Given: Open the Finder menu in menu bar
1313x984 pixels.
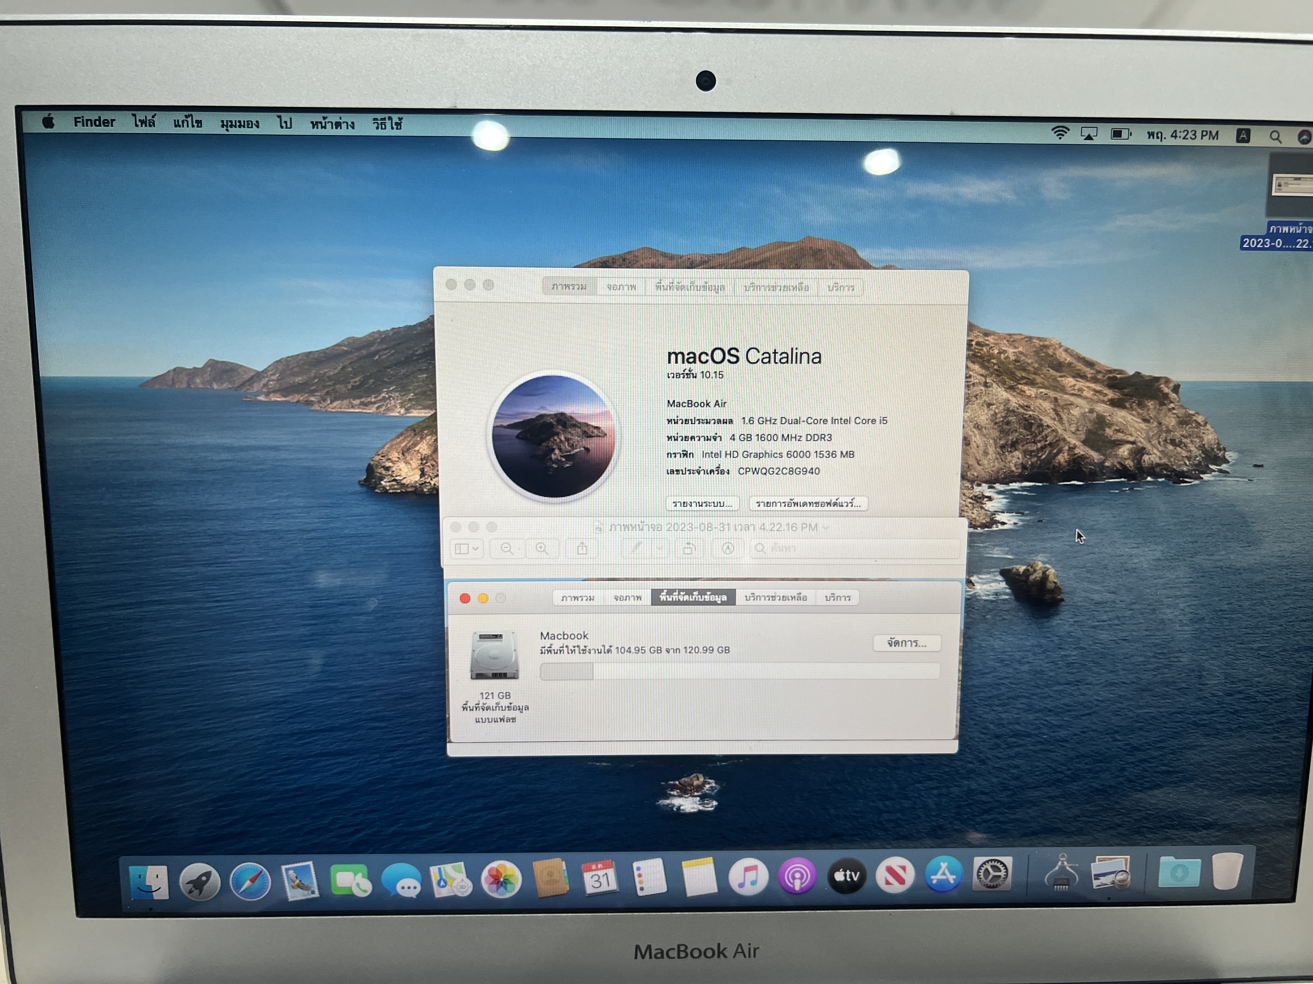Looking at the screenshot, I should click(x=94, y=122).
